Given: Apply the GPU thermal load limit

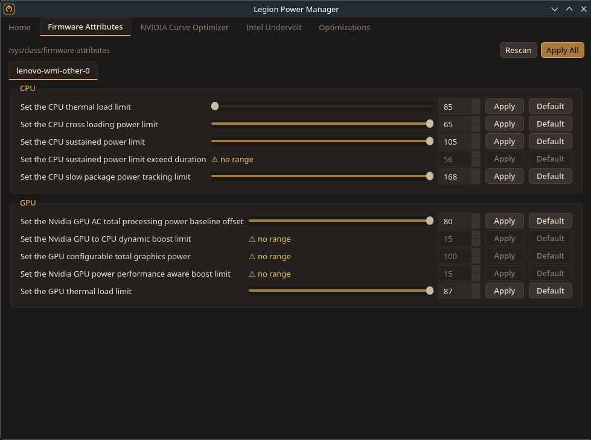Looking at the screenshot, I should [504, 291].
